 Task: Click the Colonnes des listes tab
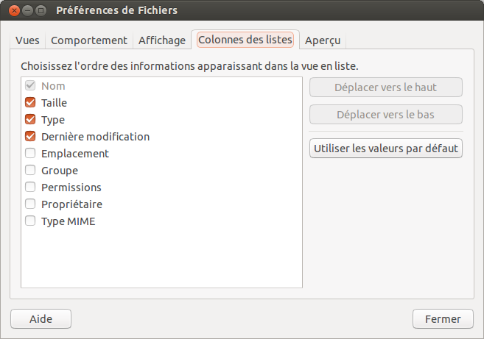click(x=245, y=40)
